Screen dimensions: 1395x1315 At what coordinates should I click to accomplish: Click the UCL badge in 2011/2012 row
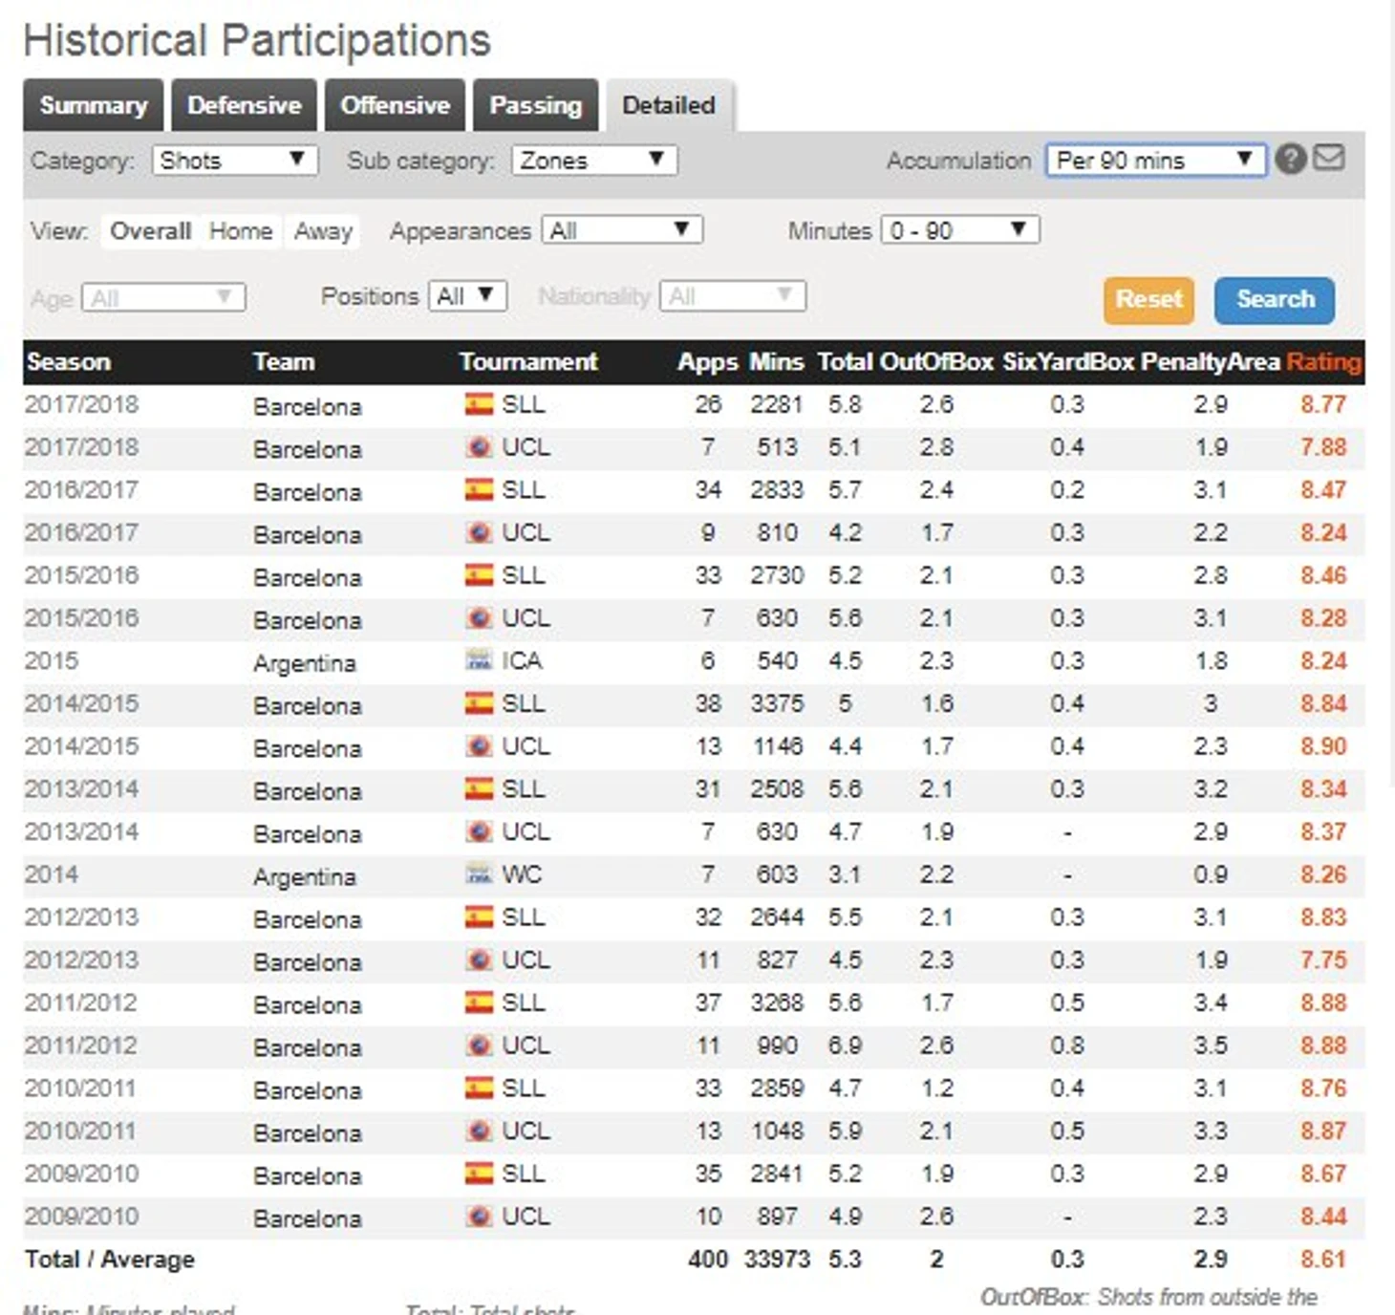(479, 1046)
